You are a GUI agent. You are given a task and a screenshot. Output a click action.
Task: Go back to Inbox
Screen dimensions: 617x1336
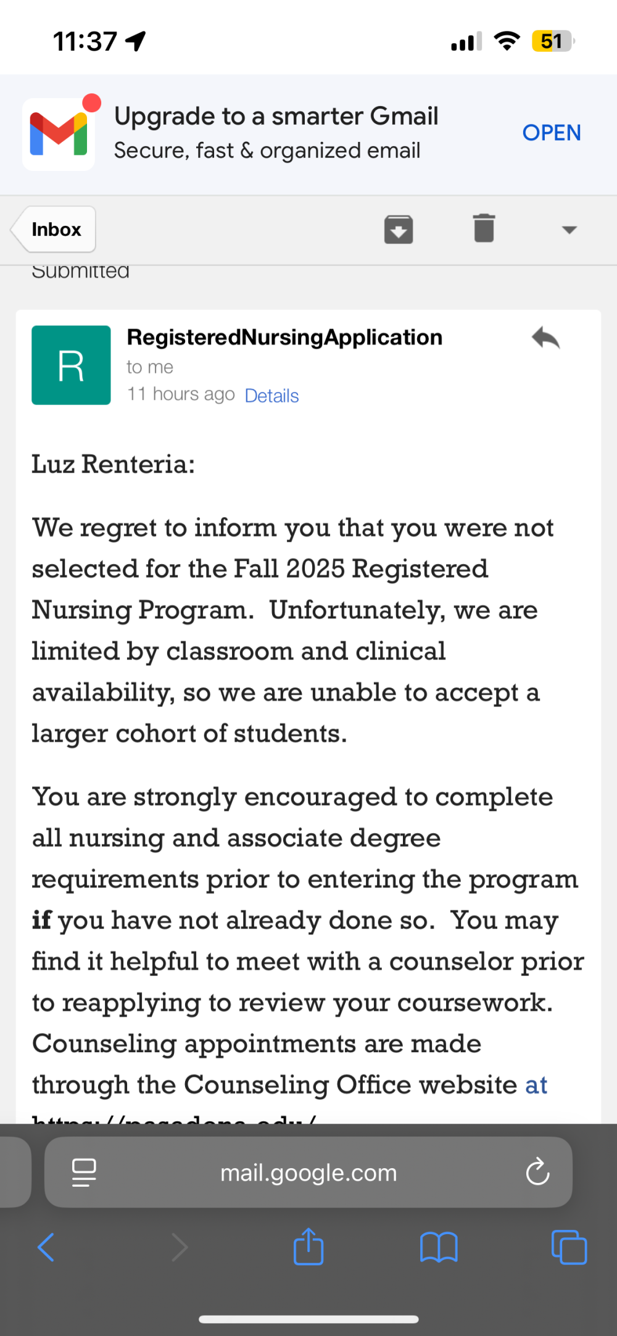tap(54, 230)
